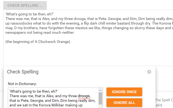Screen dimensions: 173x108
Task: Click the CHECK SPELLING ... button
Action: [x=25, y=5]
